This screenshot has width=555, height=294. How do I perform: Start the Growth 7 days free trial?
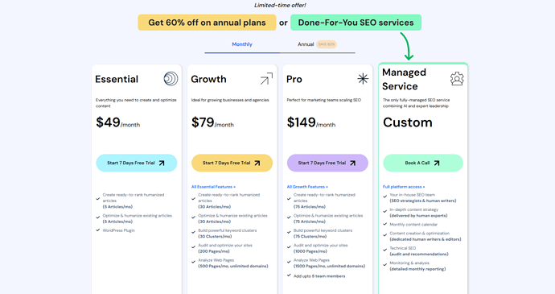coord(232,164)
